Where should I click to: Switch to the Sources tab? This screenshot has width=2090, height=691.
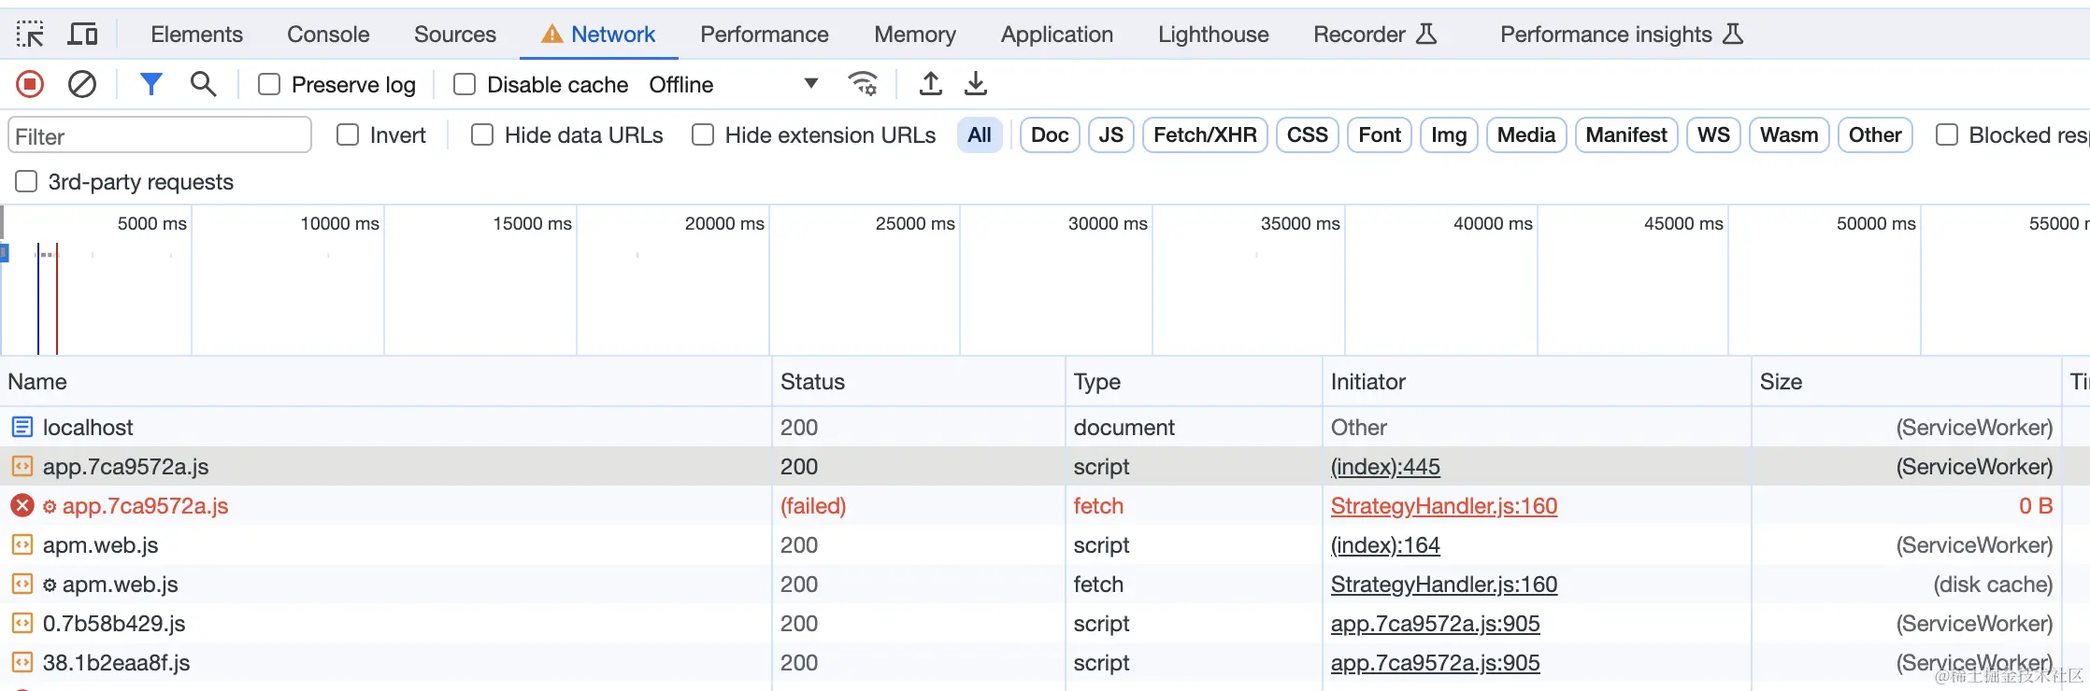(455, 35)
